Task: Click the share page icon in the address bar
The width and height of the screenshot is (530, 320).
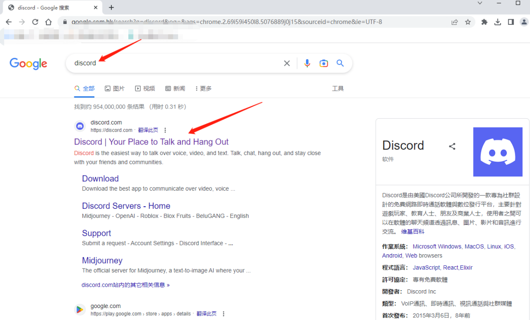Action: (455, 22)
